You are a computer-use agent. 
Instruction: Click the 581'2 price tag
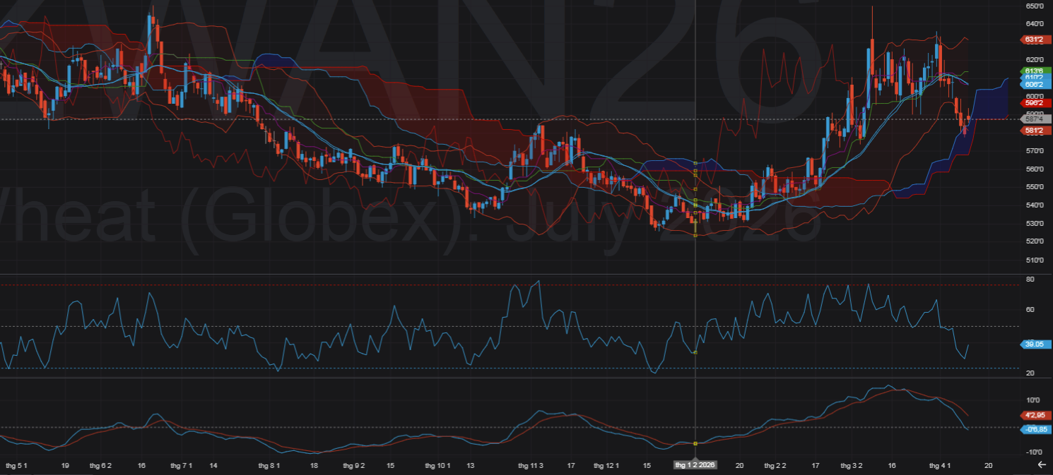pyautogui.click(x=1033, y=131)
